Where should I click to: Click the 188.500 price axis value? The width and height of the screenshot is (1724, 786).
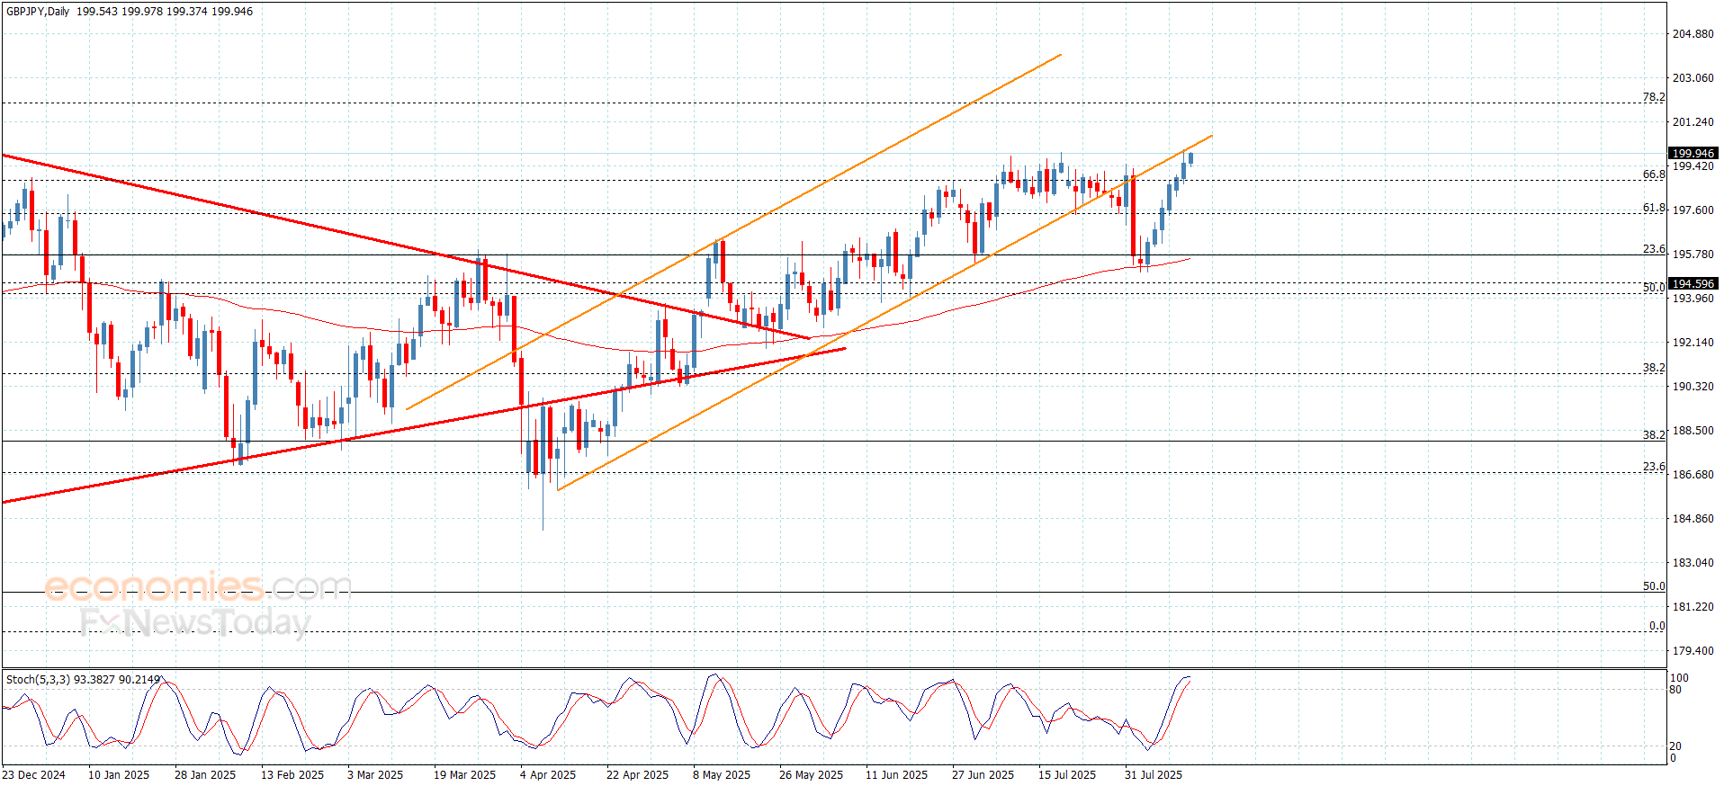[x=1693, y=431]
